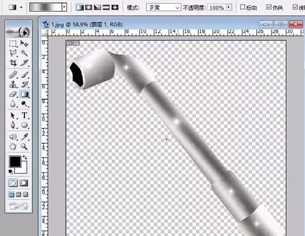
Task: Expand the gradient picker arrow
Action: pyautogui.click(x=65, y=8)
